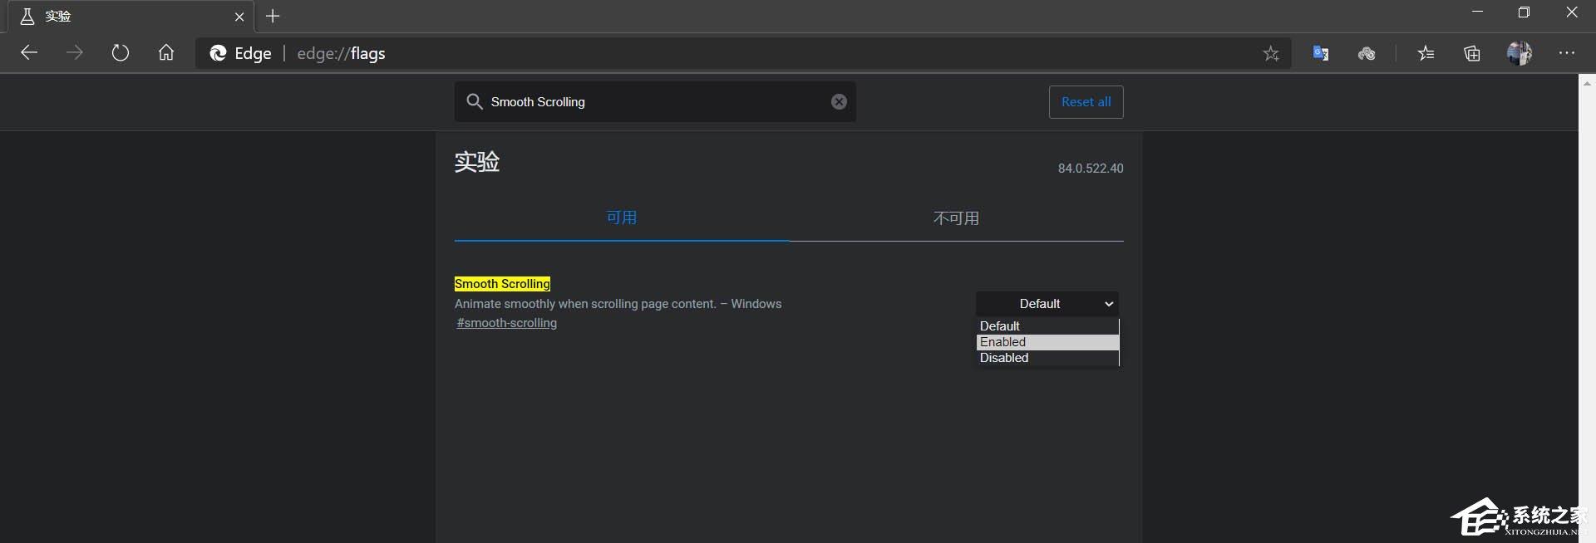Open the favorites list icon

[1426, 54]
